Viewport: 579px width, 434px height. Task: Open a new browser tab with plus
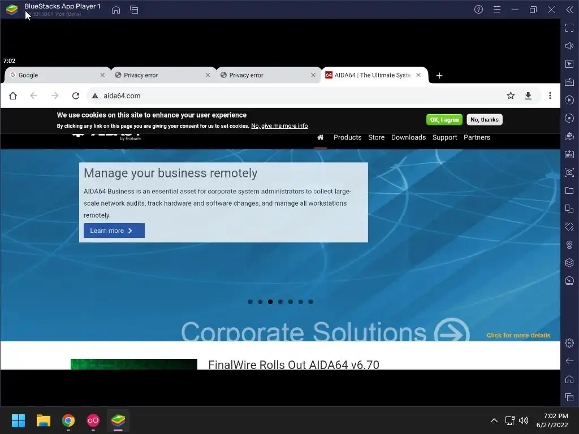point(439,76)
